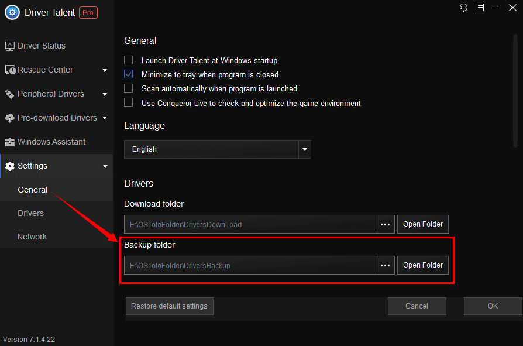Viewport: 523px width, 346px height.
Task: Click the Driver Talent title text
Action: [x=50, y=13]
